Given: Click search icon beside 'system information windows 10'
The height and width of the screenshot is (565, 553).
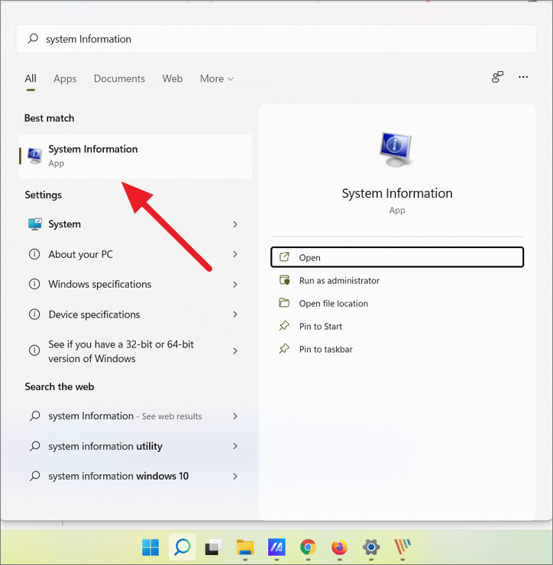Looking at the screenshot, I should [x=34, y=476].
